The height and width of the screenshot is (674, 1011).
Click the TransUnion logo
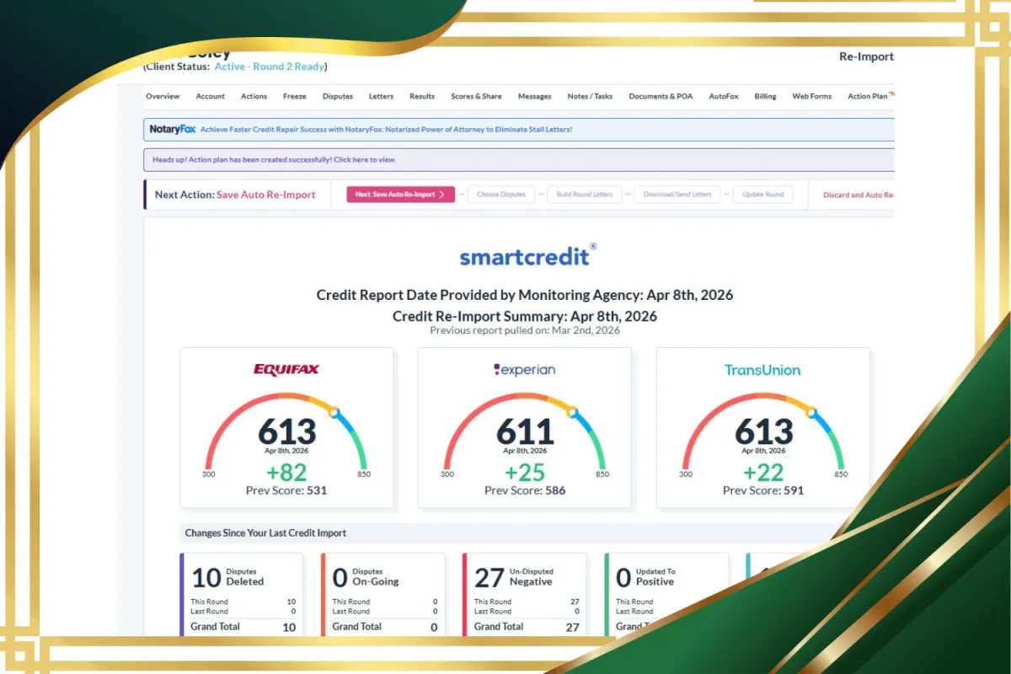[x=762, y=370]
